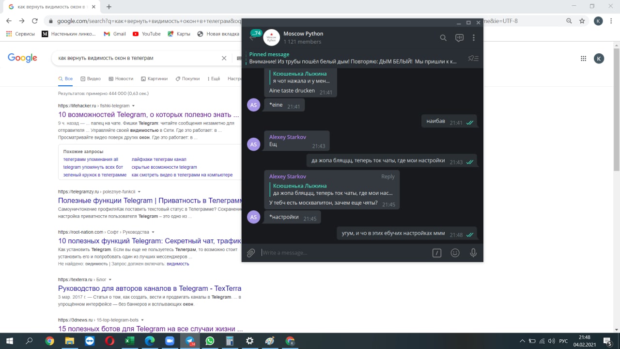Click the pinned message about белый дым
The height and width of the screenshot is (349, 620).
[x=353, y=58]
